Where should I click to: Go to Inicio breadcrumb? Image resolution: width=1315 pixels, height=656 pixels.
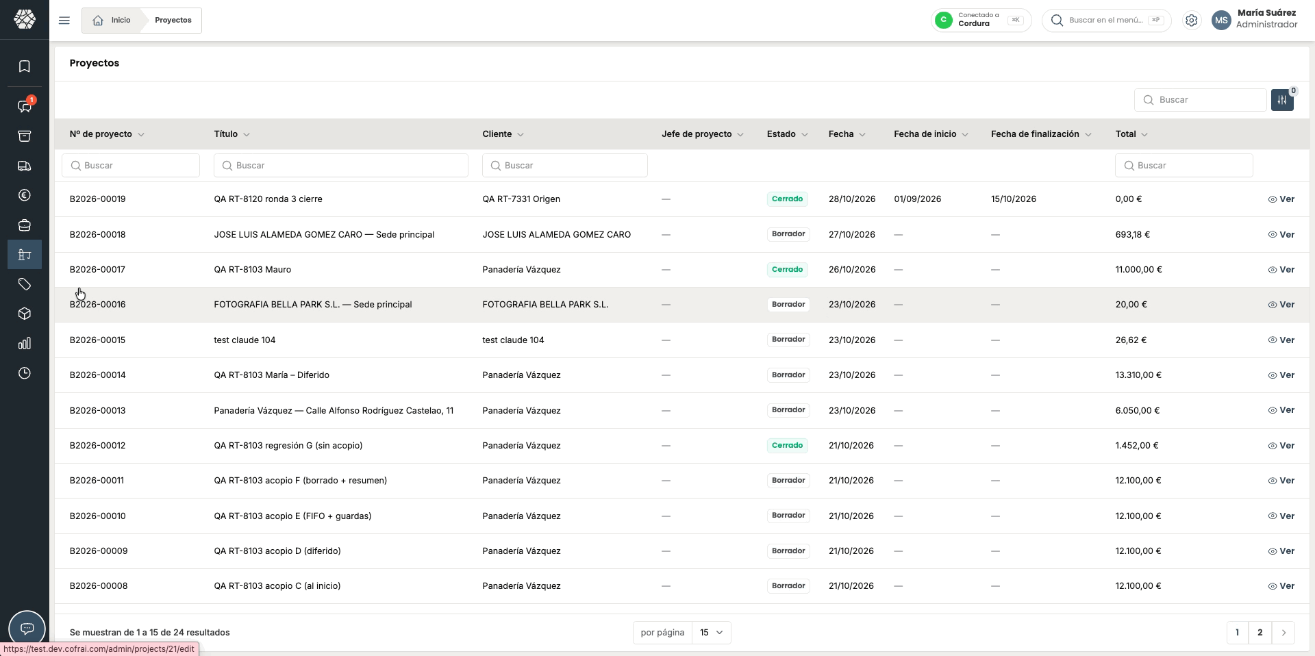click(113, 21)
